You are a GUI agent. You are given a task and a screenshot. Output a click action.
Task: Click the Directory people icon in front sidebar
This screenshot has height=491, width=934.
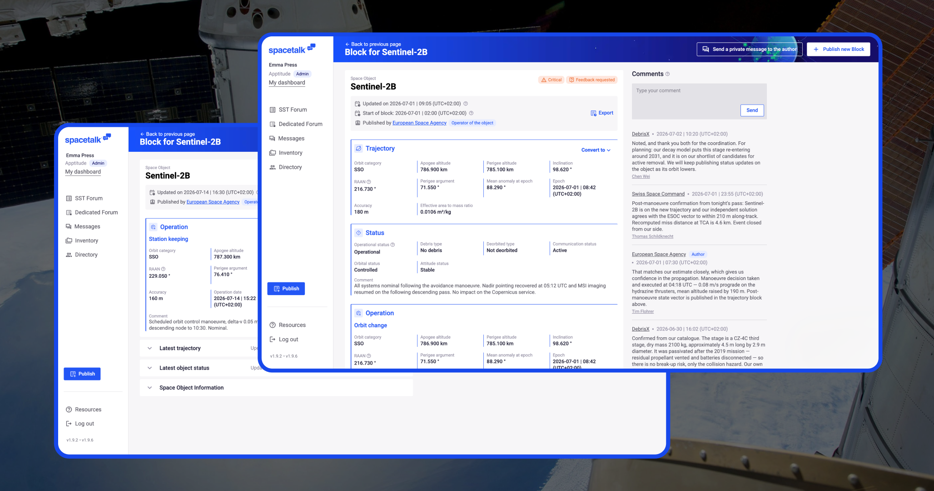pos(273,167)
